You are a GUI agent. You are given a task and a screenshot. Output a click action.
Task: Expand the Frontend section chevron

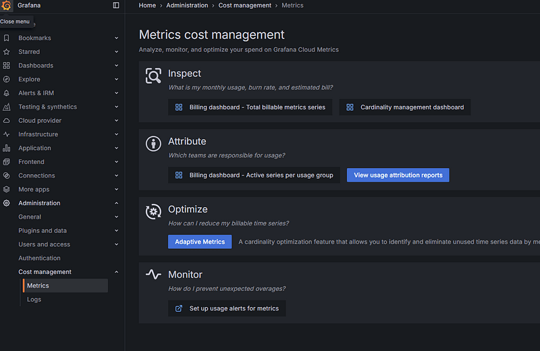coord(116,162)
